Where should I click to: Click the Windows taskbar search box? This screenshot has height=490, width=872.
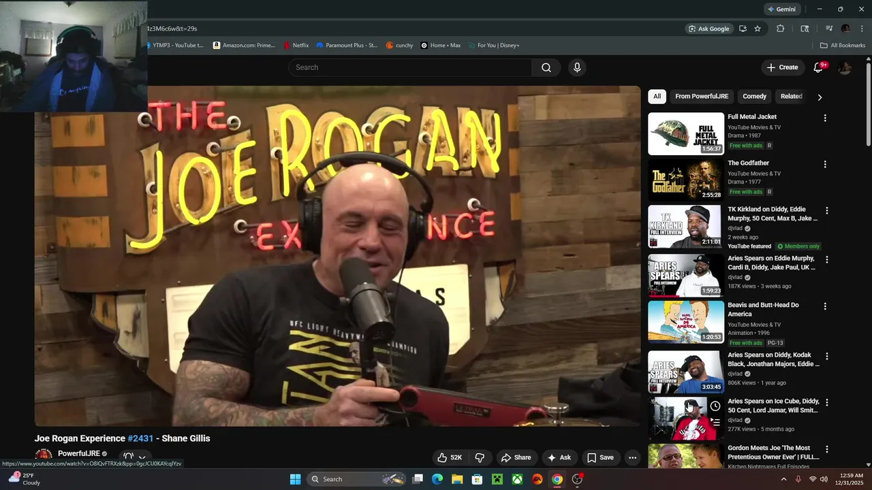coord(357,479)
